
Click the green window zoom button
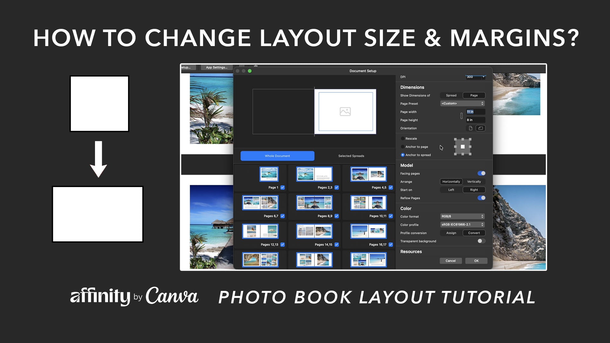[x=250, y=71]
